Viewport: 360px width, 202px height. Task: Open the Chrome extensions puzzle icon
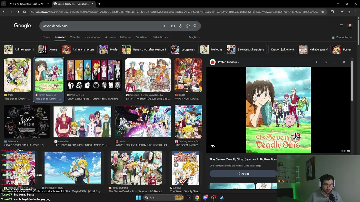[x=332, y=12]
